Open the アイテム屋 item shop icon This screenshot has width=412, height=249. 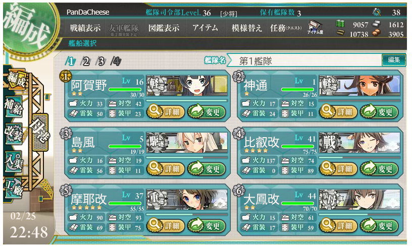tap(315, 27)
